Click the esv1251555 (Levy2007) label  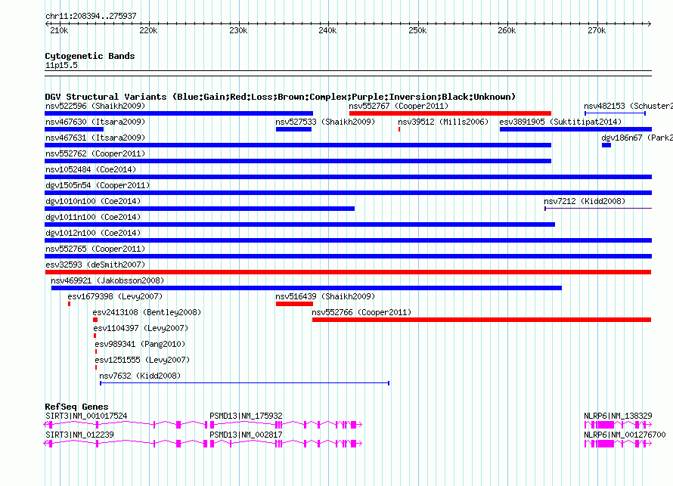pos(142,360)
